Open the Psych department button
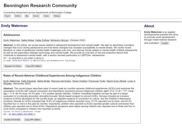The image size is (182, 136). [x=7, y=16]
